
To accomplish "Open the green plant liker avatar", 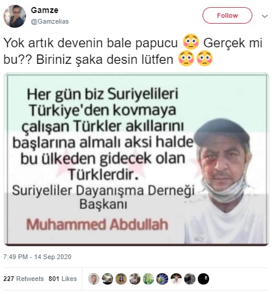I will pos(149,279).
